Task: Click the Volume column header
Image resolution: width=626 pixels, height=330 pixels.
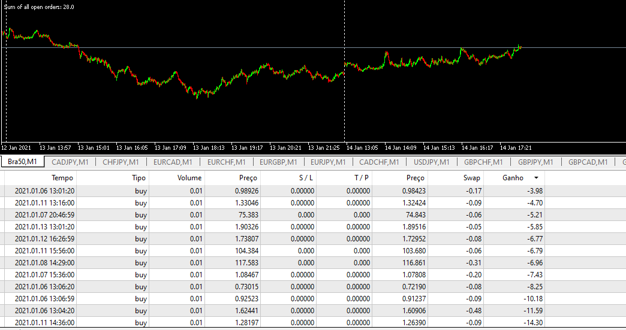Action: 176,178
